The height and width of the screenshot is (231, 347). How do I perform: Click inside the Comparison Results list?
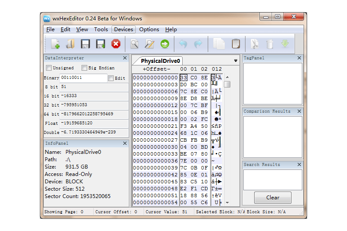(273, 137)
